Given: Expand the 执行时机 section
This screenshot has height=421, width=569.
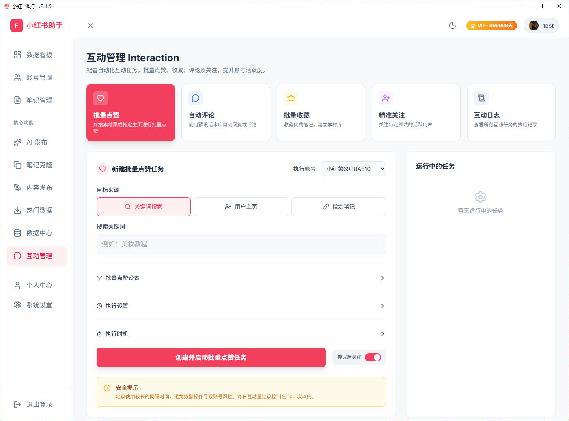Looking at the screenshot, I should point(241,333).
